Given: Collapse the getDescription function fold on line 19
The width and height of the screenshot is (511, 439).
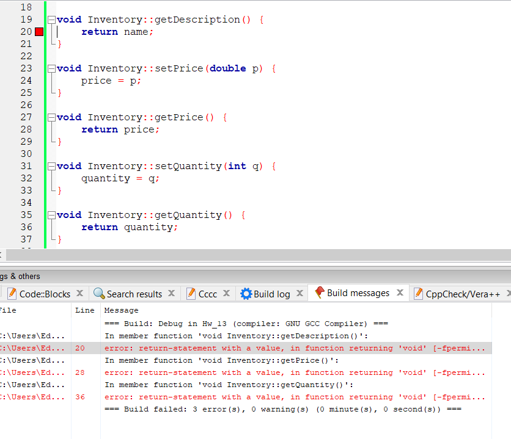Looking at the screenshot, I should click(x=51, y=19).
